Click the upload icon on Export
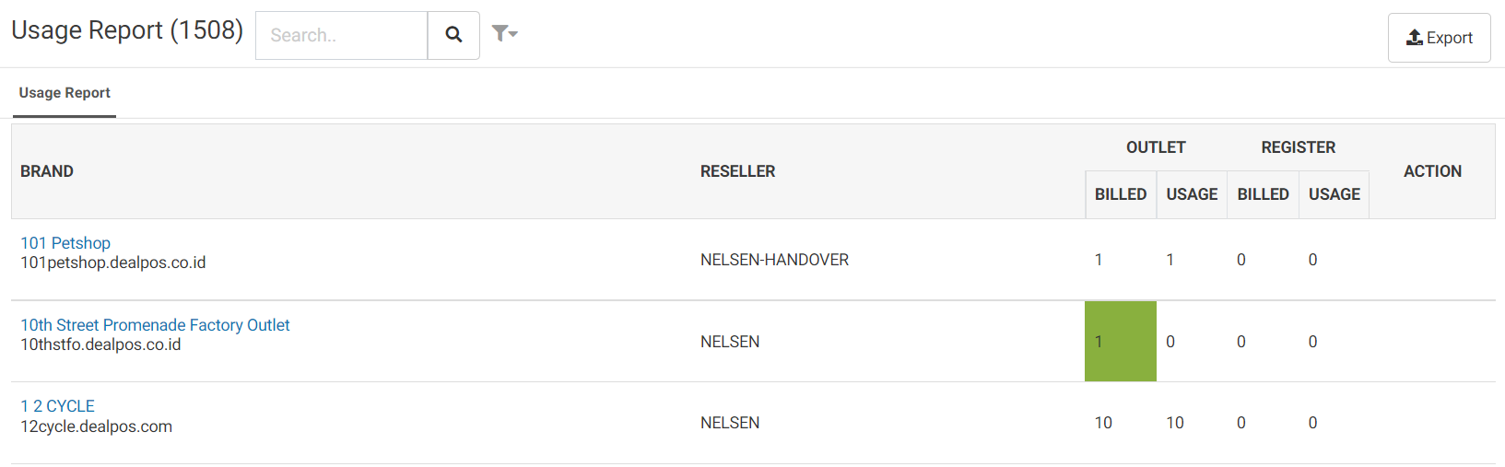 (x=1414, y=38)
